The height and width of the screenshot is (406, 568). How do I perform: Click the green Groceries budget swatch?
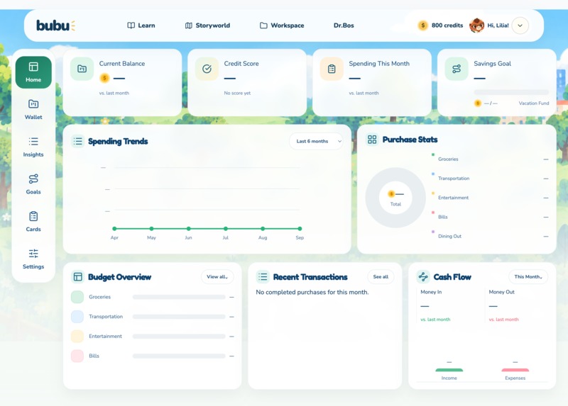[x=77, y=297]
